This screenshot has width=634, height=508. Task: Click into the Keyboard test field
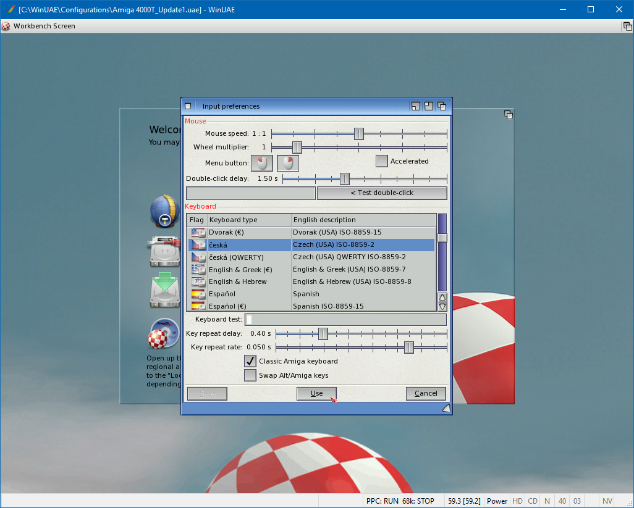(346, 320)
